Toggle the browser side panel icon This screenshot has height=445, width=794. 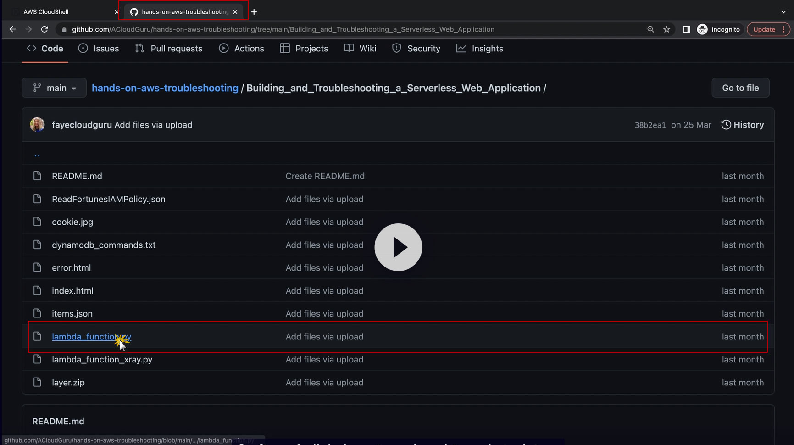(686, 29)
